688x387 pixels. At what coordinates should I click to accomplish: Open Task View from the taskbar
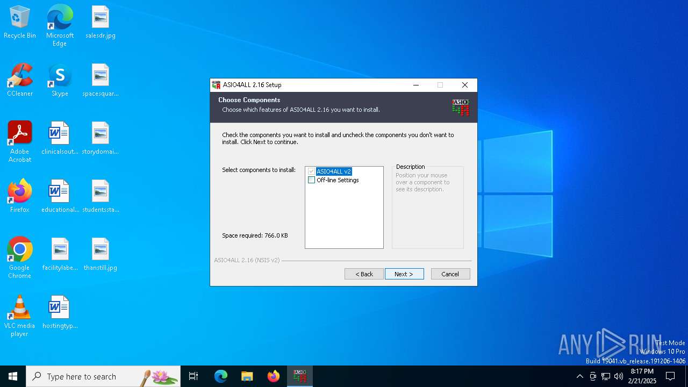pos(193,376)
